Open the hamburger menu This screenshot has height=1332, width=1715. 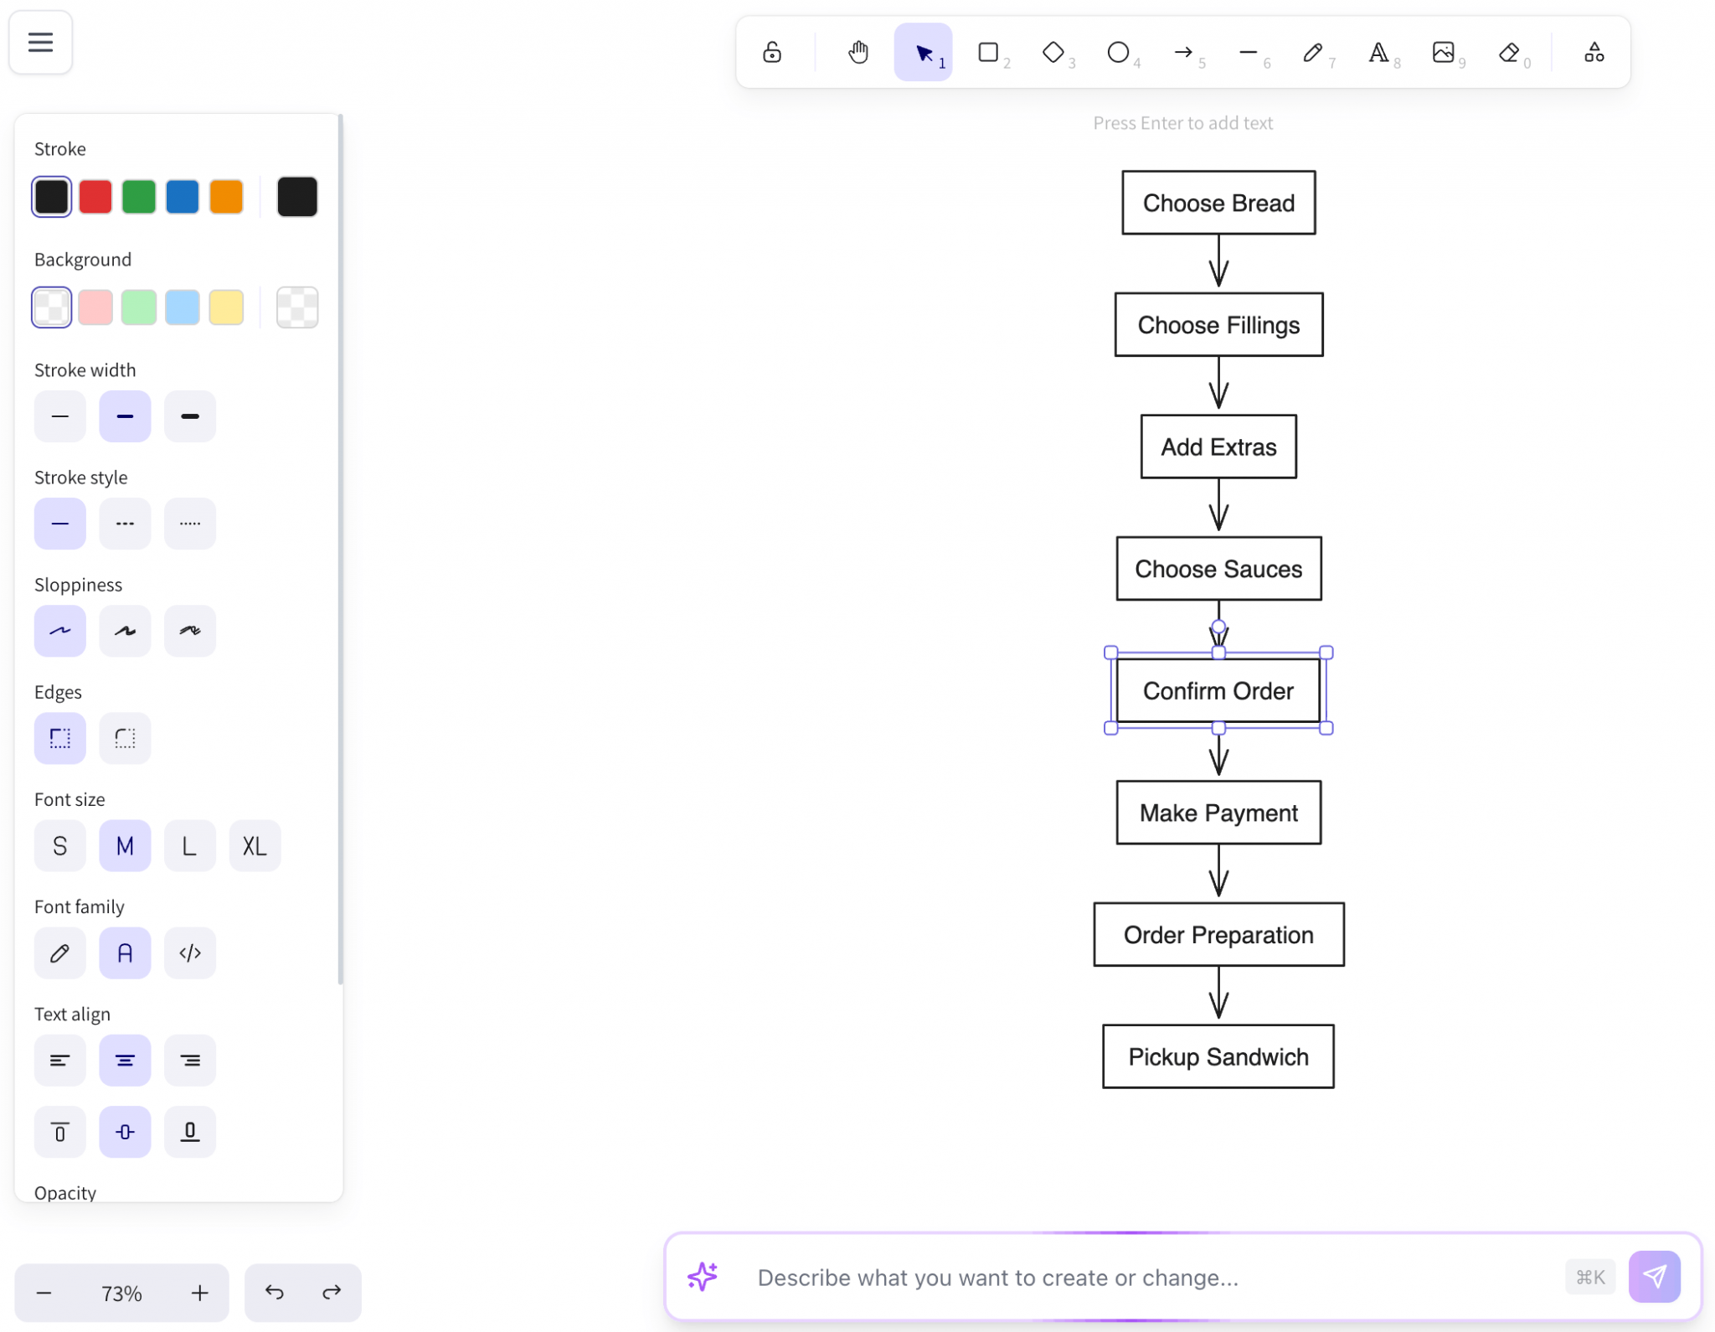(x=40, y=42)
